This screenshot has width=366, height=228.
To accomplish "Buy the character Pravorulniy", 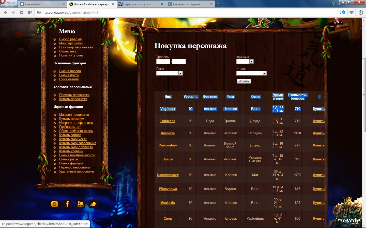I will click(x=319, y=145).
